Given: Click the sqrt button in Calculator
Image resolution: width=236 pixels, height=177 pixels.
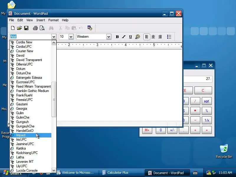Looking at the screenshot, I should [206, 101].
